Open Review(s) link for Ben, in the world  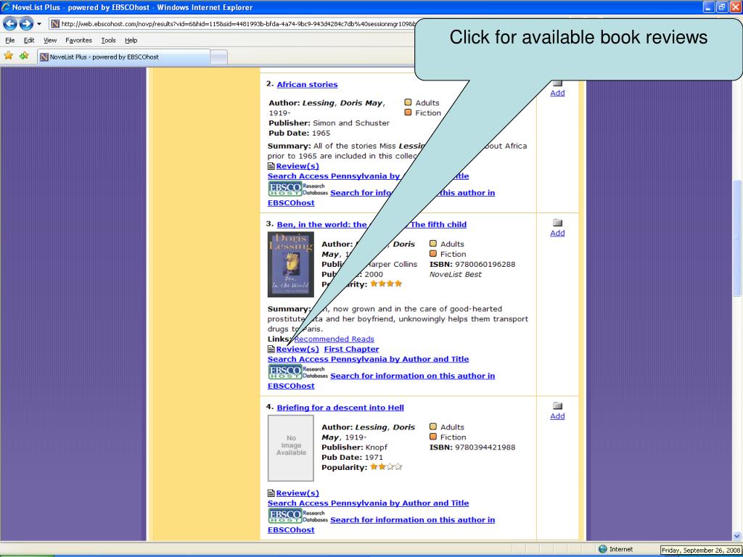[x=297, y=349]
